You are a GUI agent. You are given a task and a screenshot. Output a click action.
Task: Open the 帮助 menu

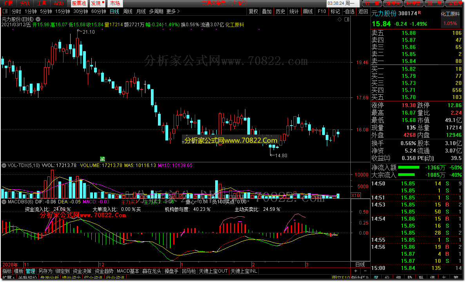58,3
